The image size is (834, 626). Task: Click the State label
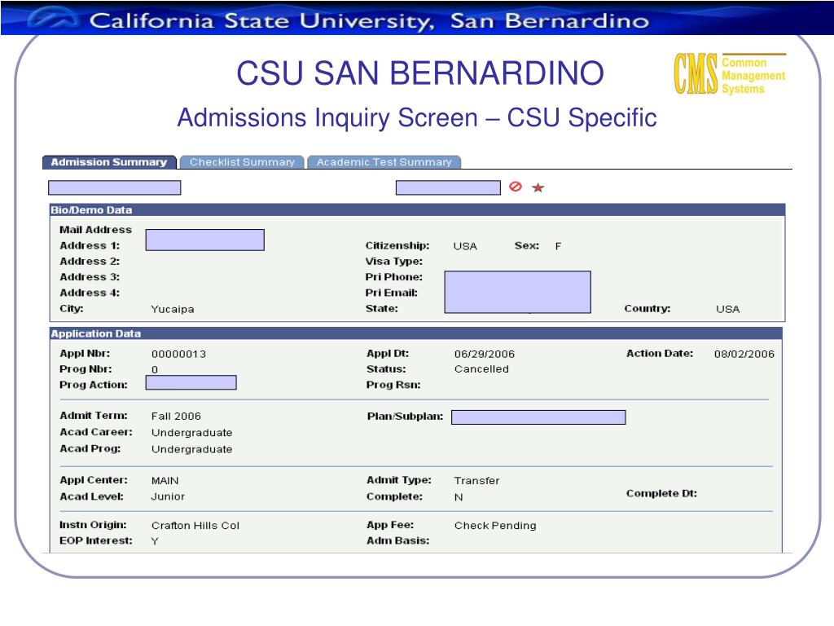click(x=382, y=309)
